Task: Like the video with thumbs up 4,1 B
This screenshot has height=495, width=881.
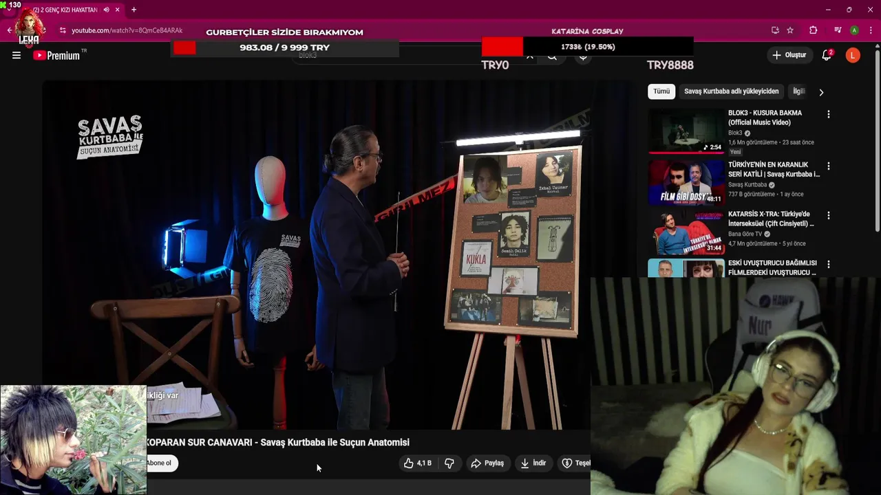Action: pyautogui.click(x=418, y=463)
